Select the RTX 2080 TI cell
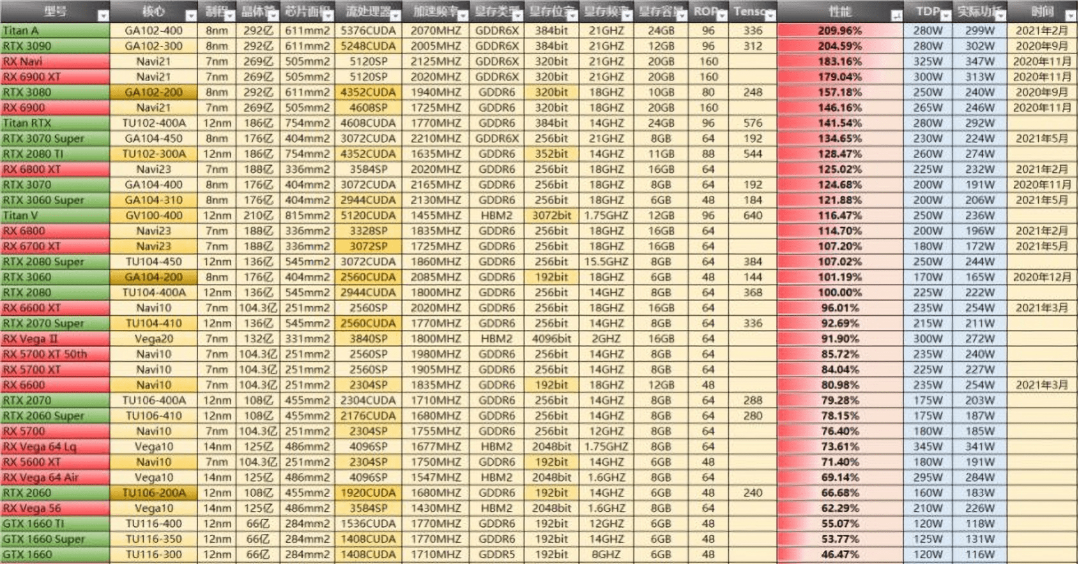 point(55,154)
